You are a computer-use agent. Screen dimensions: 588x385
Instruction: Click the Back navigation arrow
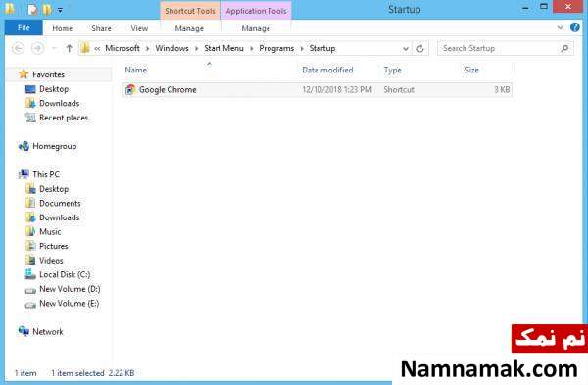coord(19,48)
